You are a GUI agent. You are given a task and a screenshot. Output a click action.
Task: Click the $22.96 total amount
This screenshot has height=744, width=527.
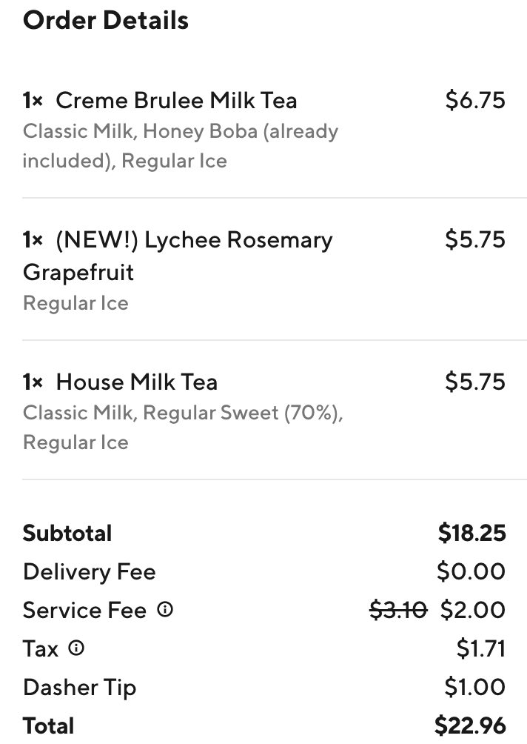(x=471, y=725)
